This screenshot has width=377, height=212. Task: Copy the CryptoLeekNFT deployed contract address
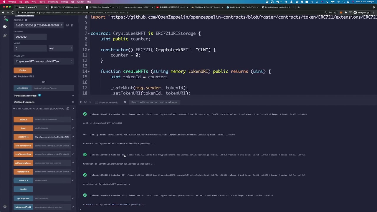[x=68, y=109]
